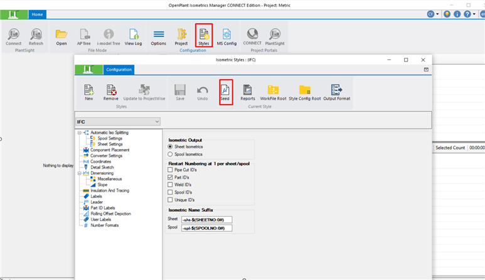The image size is (485, 280).
Task: Enable the Weld ID's checkbox
Action: [170, 185]
